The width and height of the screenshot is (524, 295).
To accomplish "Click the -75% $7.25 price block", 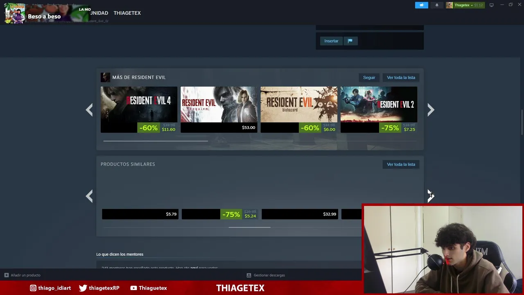I will [398, 127].
